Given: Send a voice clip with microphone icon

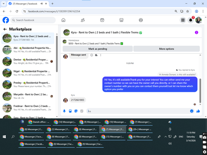Looking at the screenshot, I should (x=64, y=111).
